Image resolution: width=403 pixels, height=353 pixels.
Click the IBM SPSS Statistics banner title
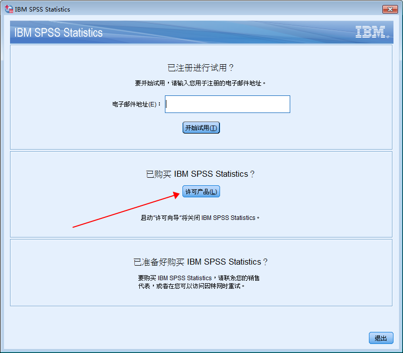click(58, 33)
